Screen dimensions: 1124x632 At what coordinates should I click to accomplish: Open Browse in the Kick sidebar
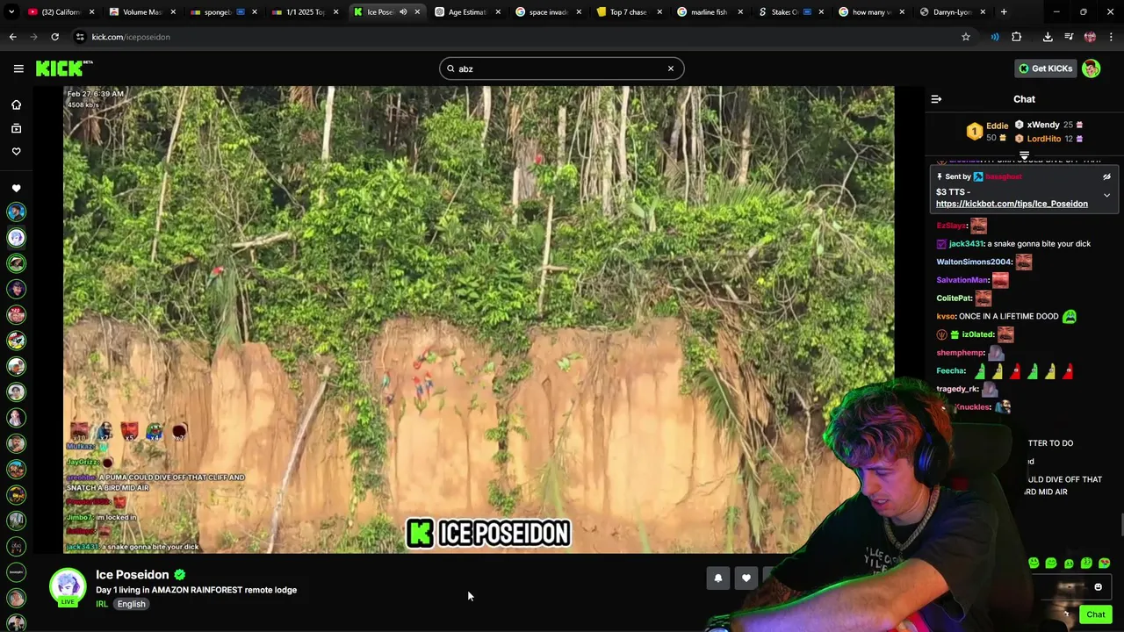pos(16,128)
